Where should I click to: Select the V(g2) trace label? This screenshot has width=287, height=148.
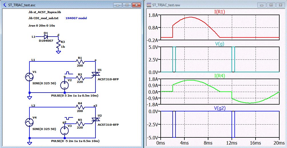(x=220, y=108)
